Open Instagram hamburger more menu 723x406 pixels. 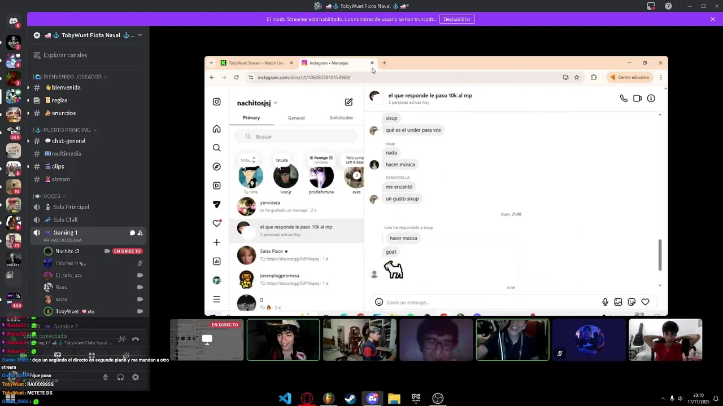tap(216, 299)
